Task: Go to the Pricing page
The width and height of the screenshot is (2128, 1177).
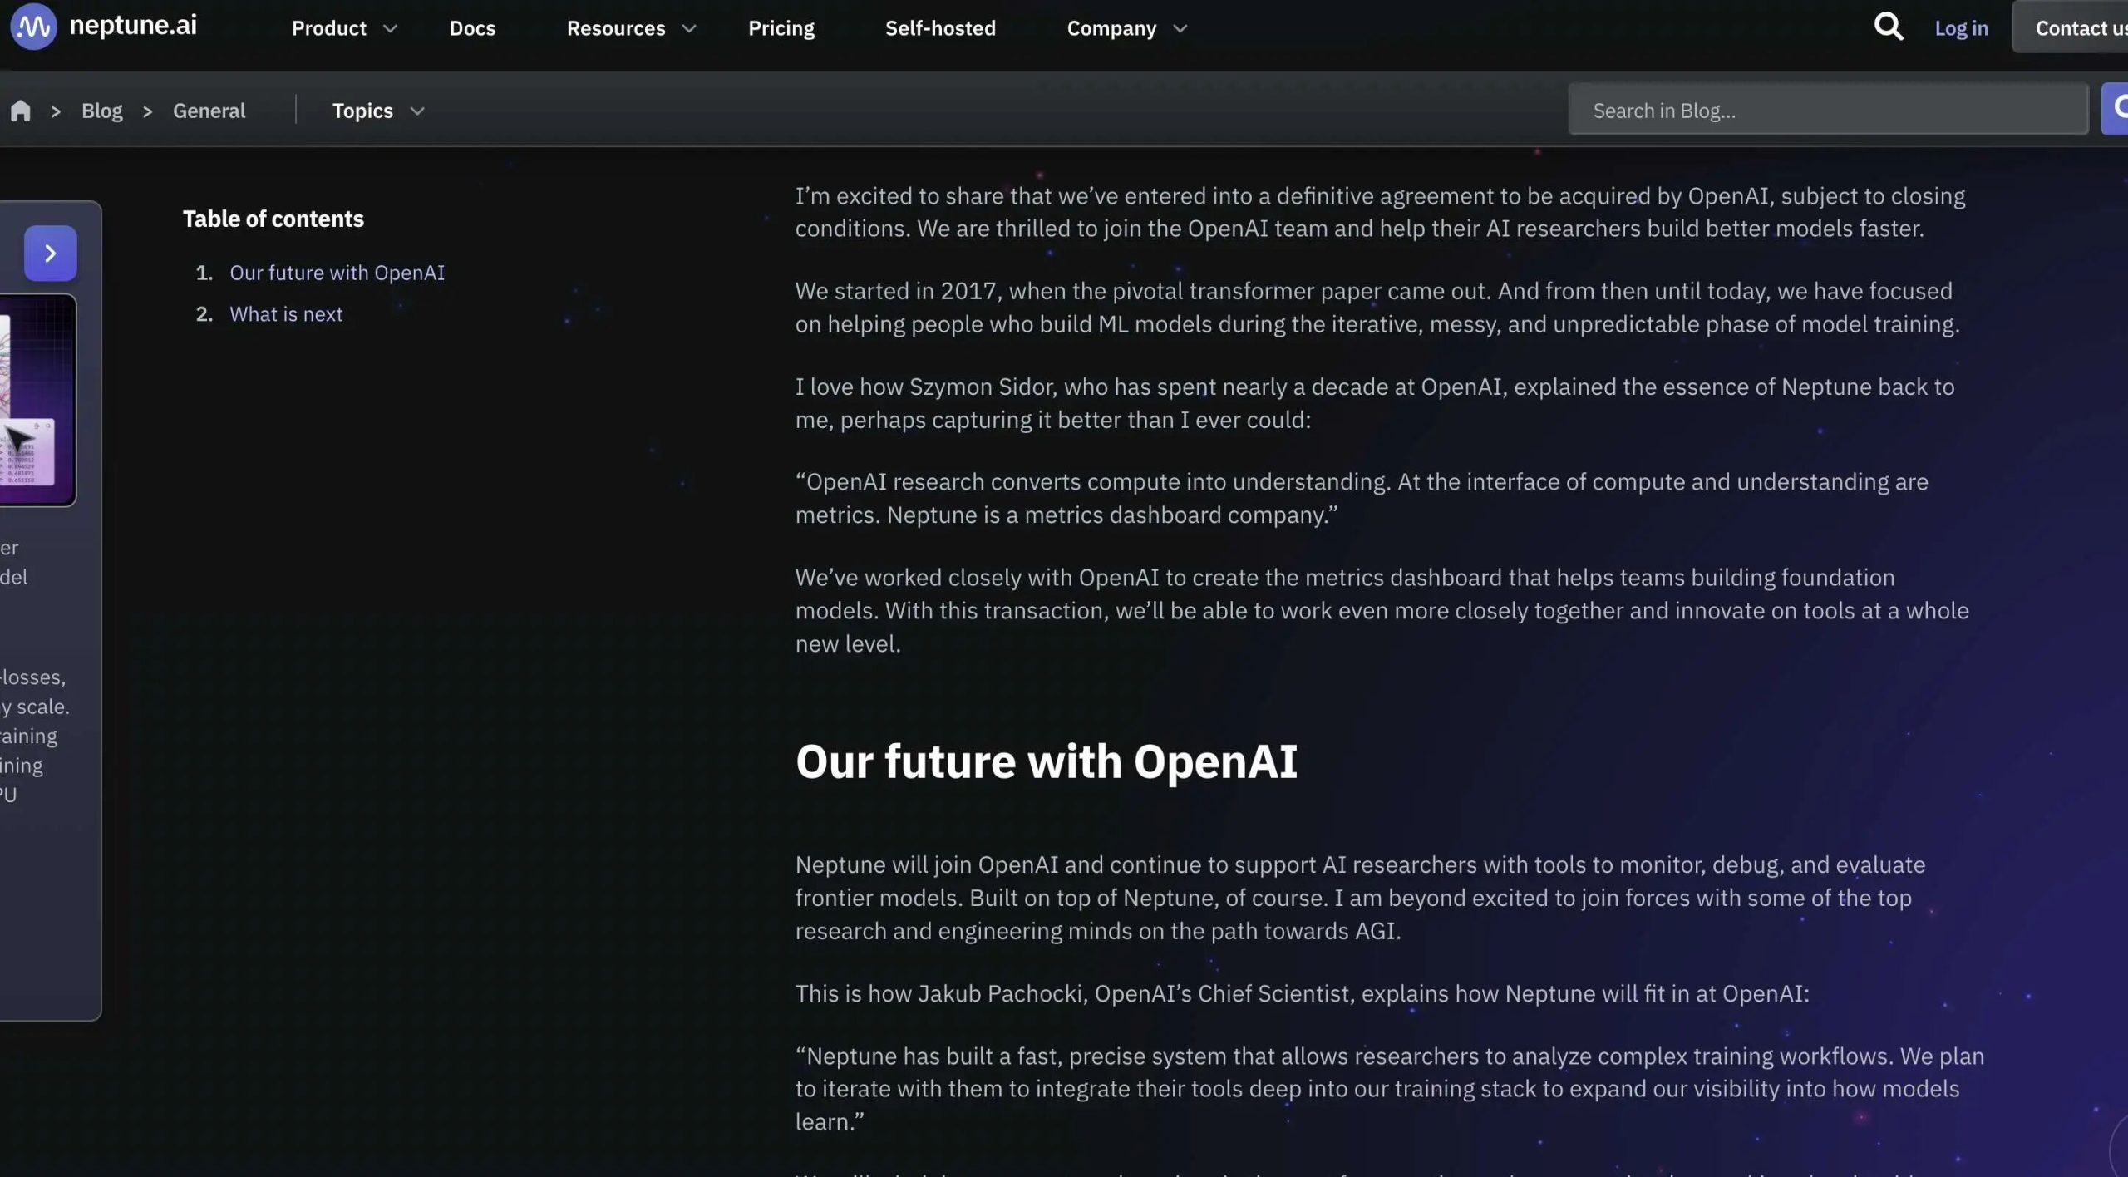Action: [781, 28]
